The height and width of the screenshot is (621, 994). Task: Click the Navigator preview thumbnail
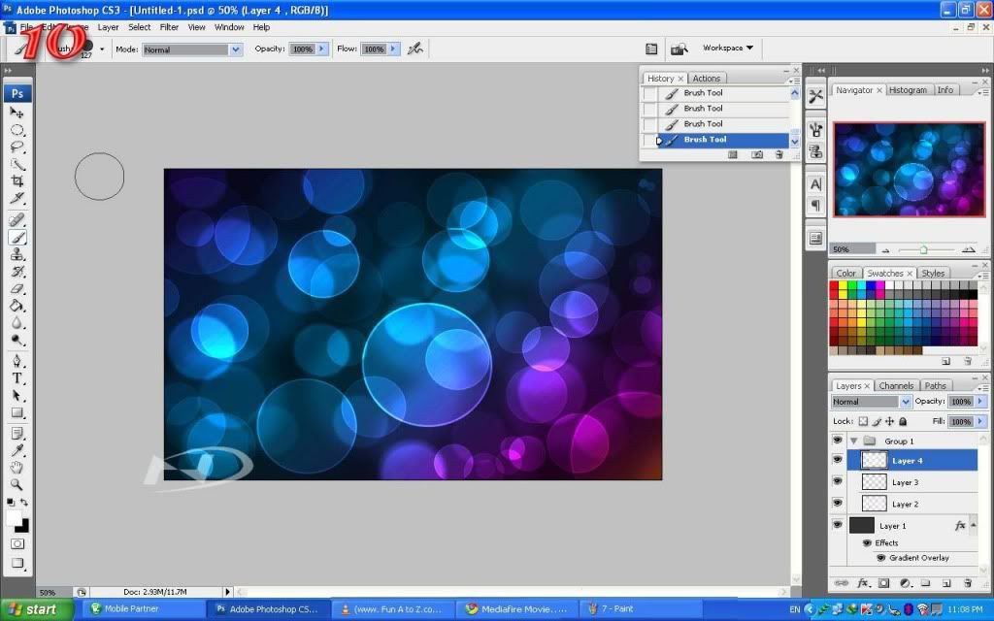tap(909, 169)
